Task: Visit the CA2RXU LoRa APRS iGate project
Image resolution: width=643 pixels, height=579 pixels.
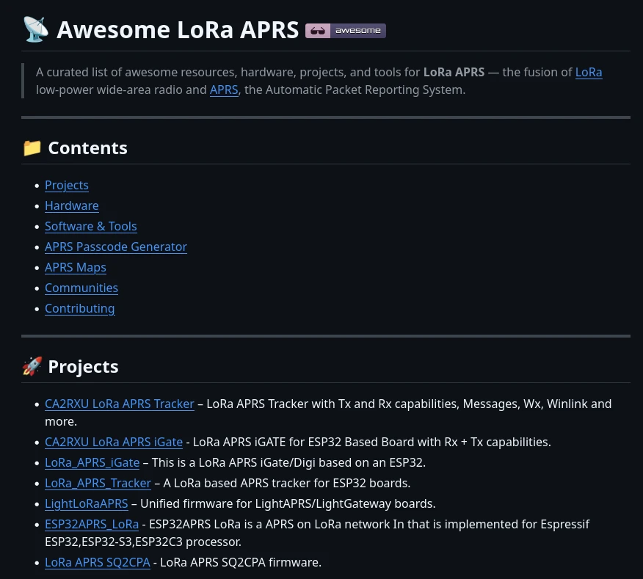Action: (x=114, y=442)
